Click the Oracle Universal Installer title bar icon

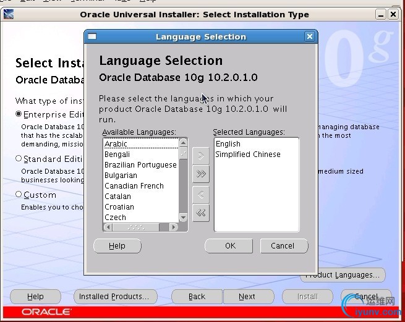click(9, 14)
